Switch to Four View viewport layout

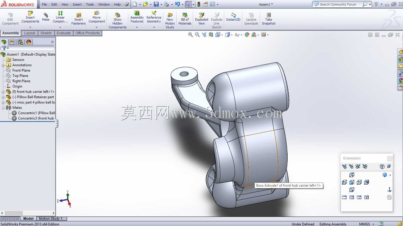tap(367, 197)
